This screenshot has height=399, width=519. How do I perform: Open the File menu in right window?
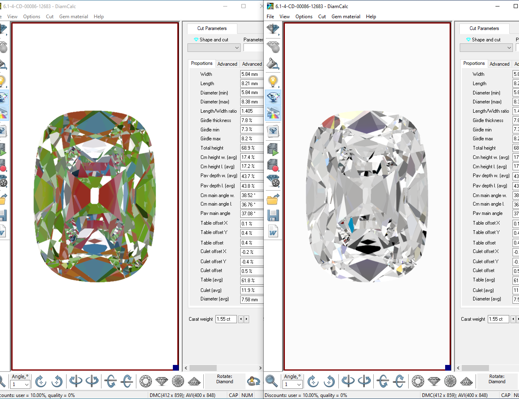pyautogui.click(x=270, y=17)
